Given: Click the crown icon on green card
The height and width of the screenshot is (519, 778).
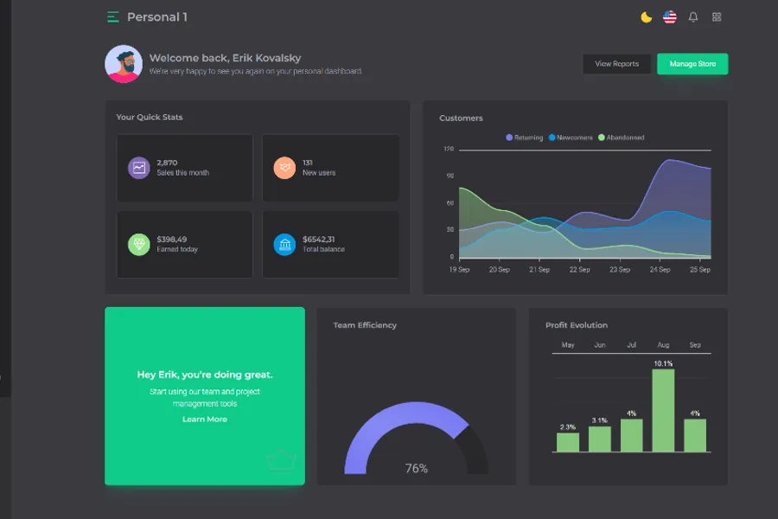Looking at the screenshot, I should click(281, 459).
